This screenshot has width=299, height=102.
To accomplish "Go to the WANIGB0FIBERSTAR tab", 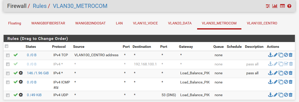I will [x=48, y=23].
